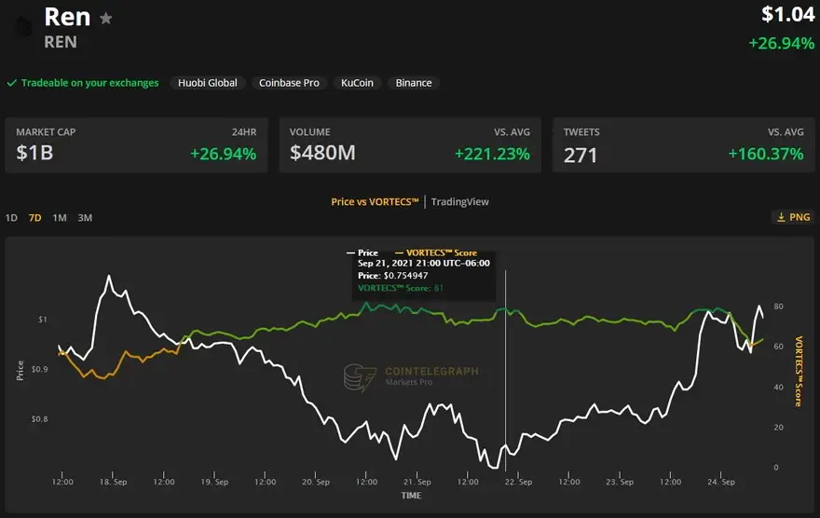Click the 22. Sep tick on time axis

coord(518,482)
